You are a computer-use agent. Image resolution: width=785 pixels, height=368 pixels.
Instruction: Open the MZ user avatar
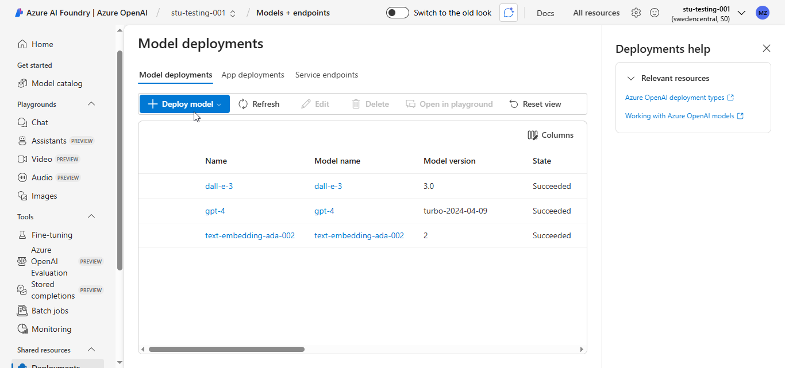click(763, 13)
